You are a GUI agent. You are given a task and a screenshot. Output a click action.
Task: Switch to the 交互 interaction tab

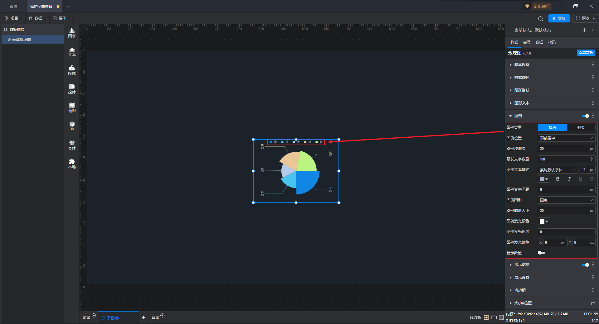click(527, 42)
